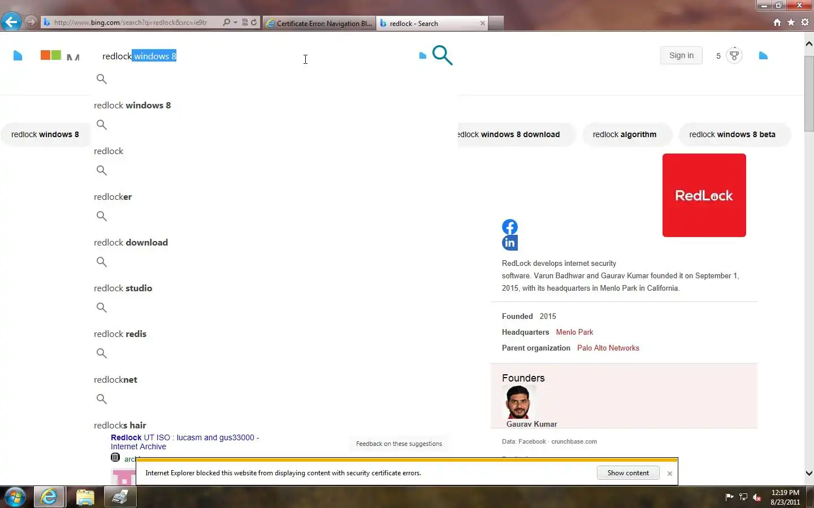The height and width of the screenshot is (508, 814).
Task: Click Internet Explorer taskbar icon
Action: point(49,497)
